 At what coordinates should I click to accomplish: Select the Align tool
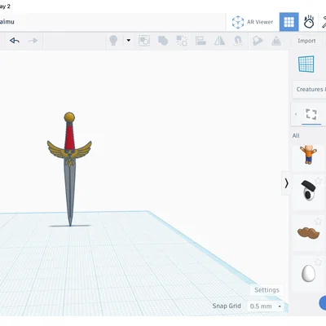coord(200,41)
